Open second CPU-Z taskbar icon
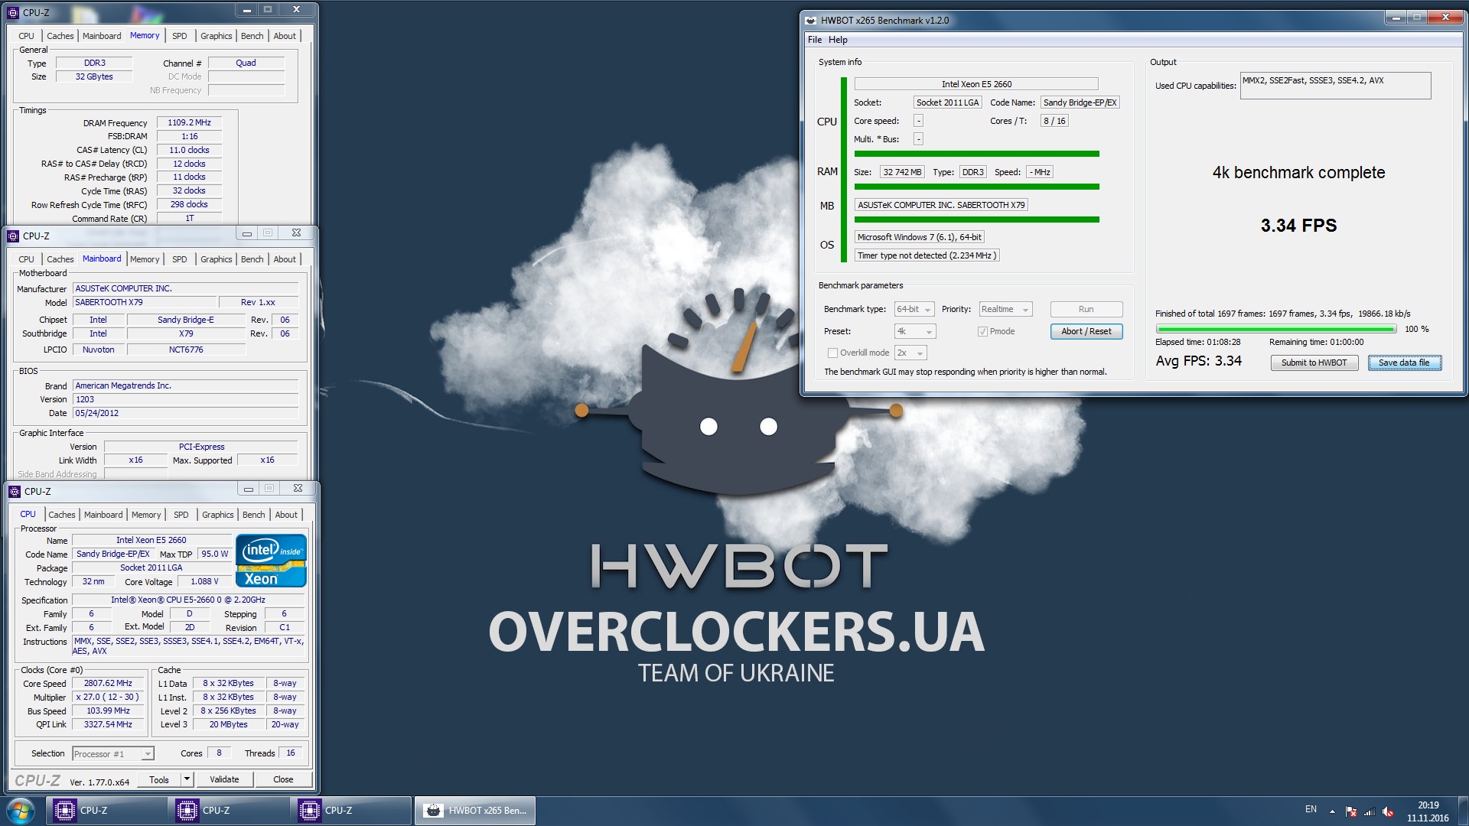This screenshot has width=1469, height=826. click(230, 811)
